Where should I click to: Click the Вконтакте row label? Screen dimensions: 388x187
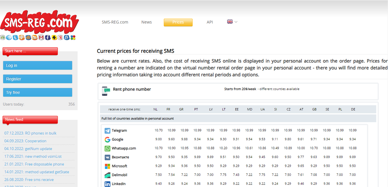click(x=120, y=157)
